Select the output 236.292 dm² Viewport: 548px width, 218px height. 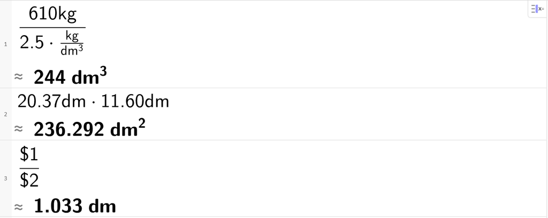[89, 129]
